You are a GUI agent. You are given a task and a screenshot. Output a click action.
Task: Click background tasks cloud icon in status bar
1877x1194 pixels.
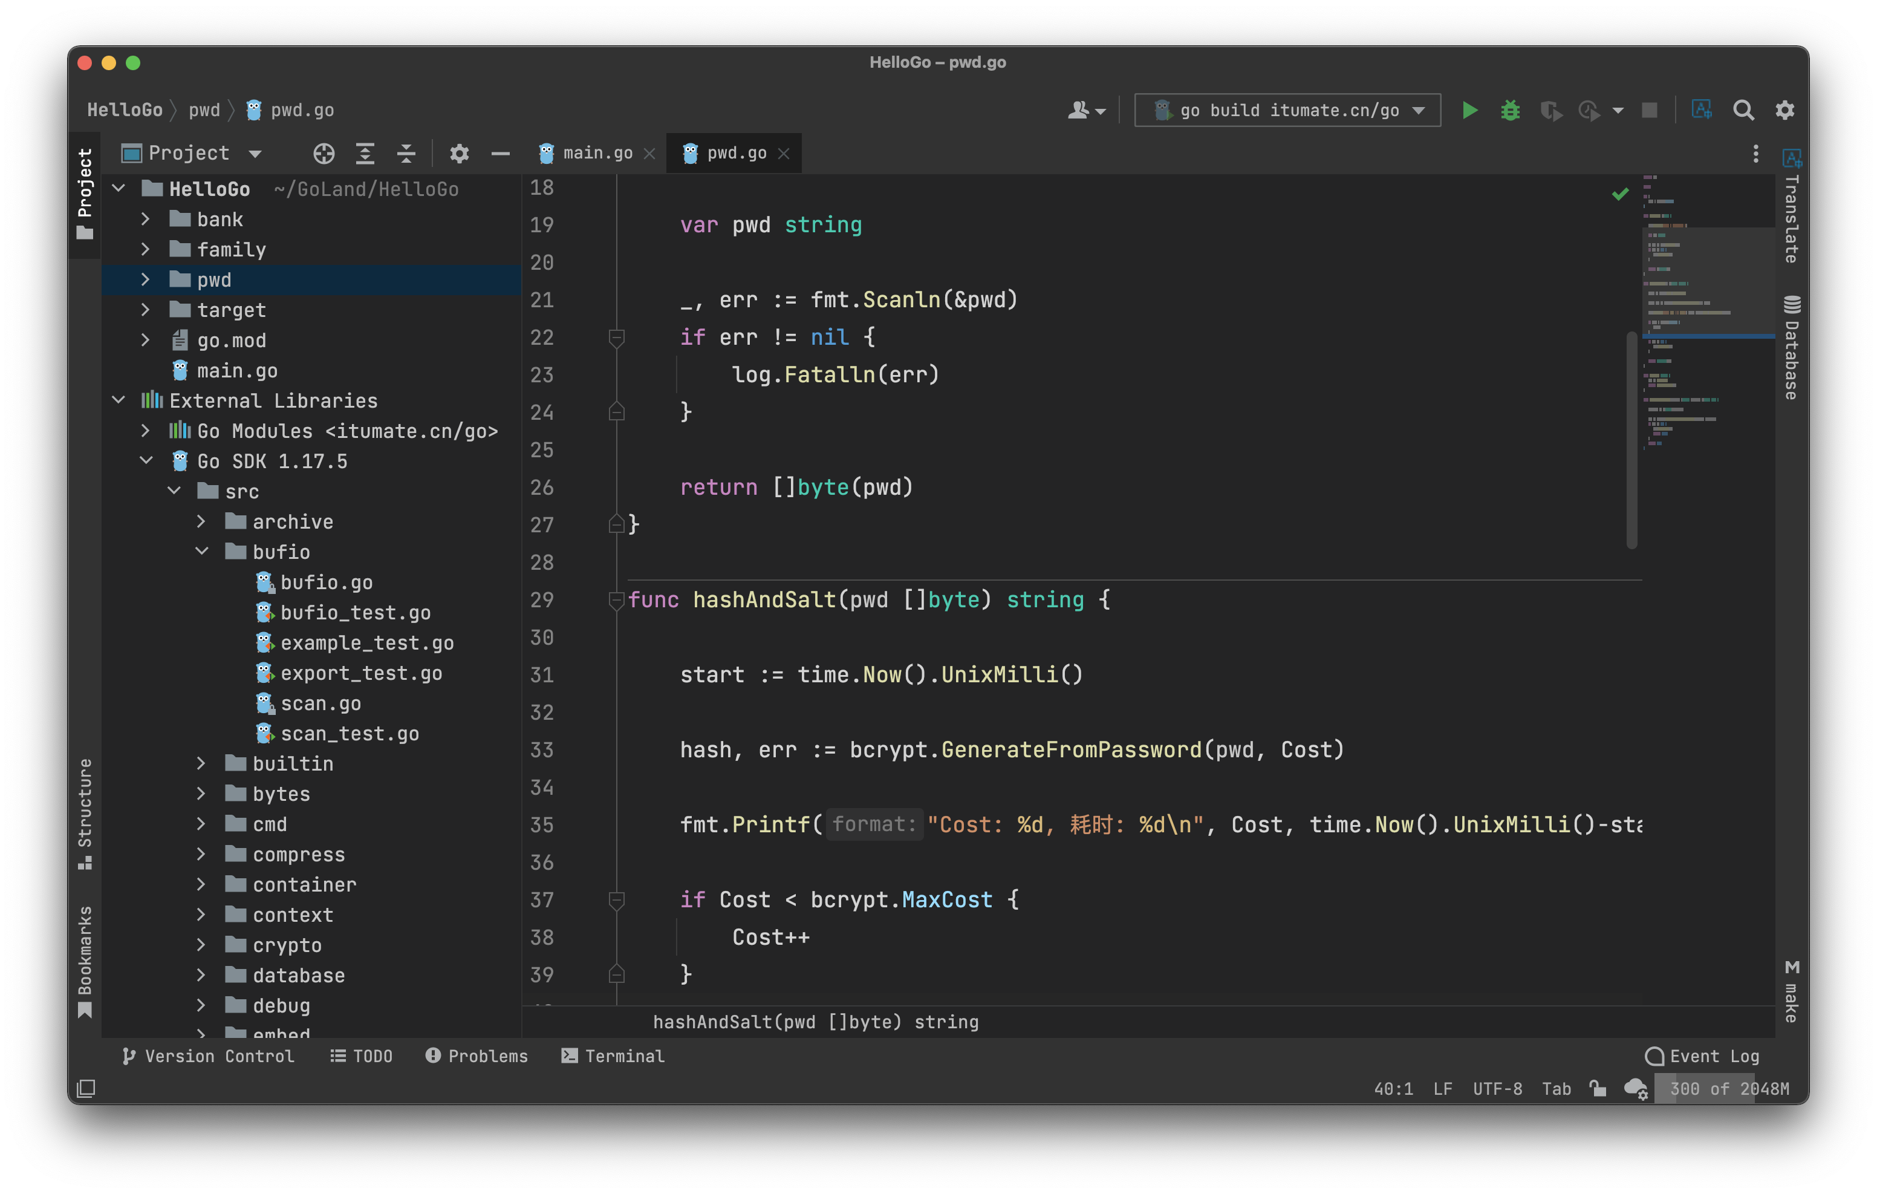point(1635,1089)
